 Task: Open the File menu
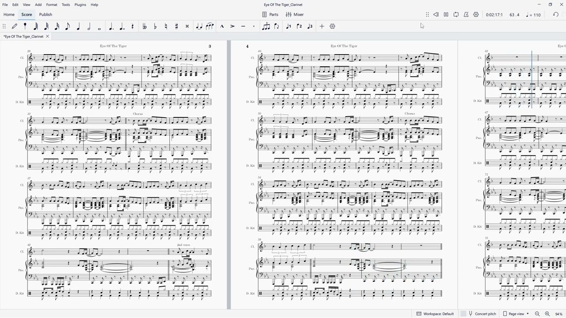(x=5, y=4)
